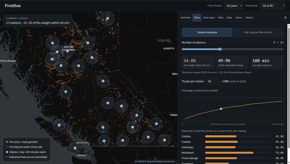Open the Fires shown All years dropdown
The height and width of the screenshot is (164, 290).
pyautogui.click(x=233, y=6)
